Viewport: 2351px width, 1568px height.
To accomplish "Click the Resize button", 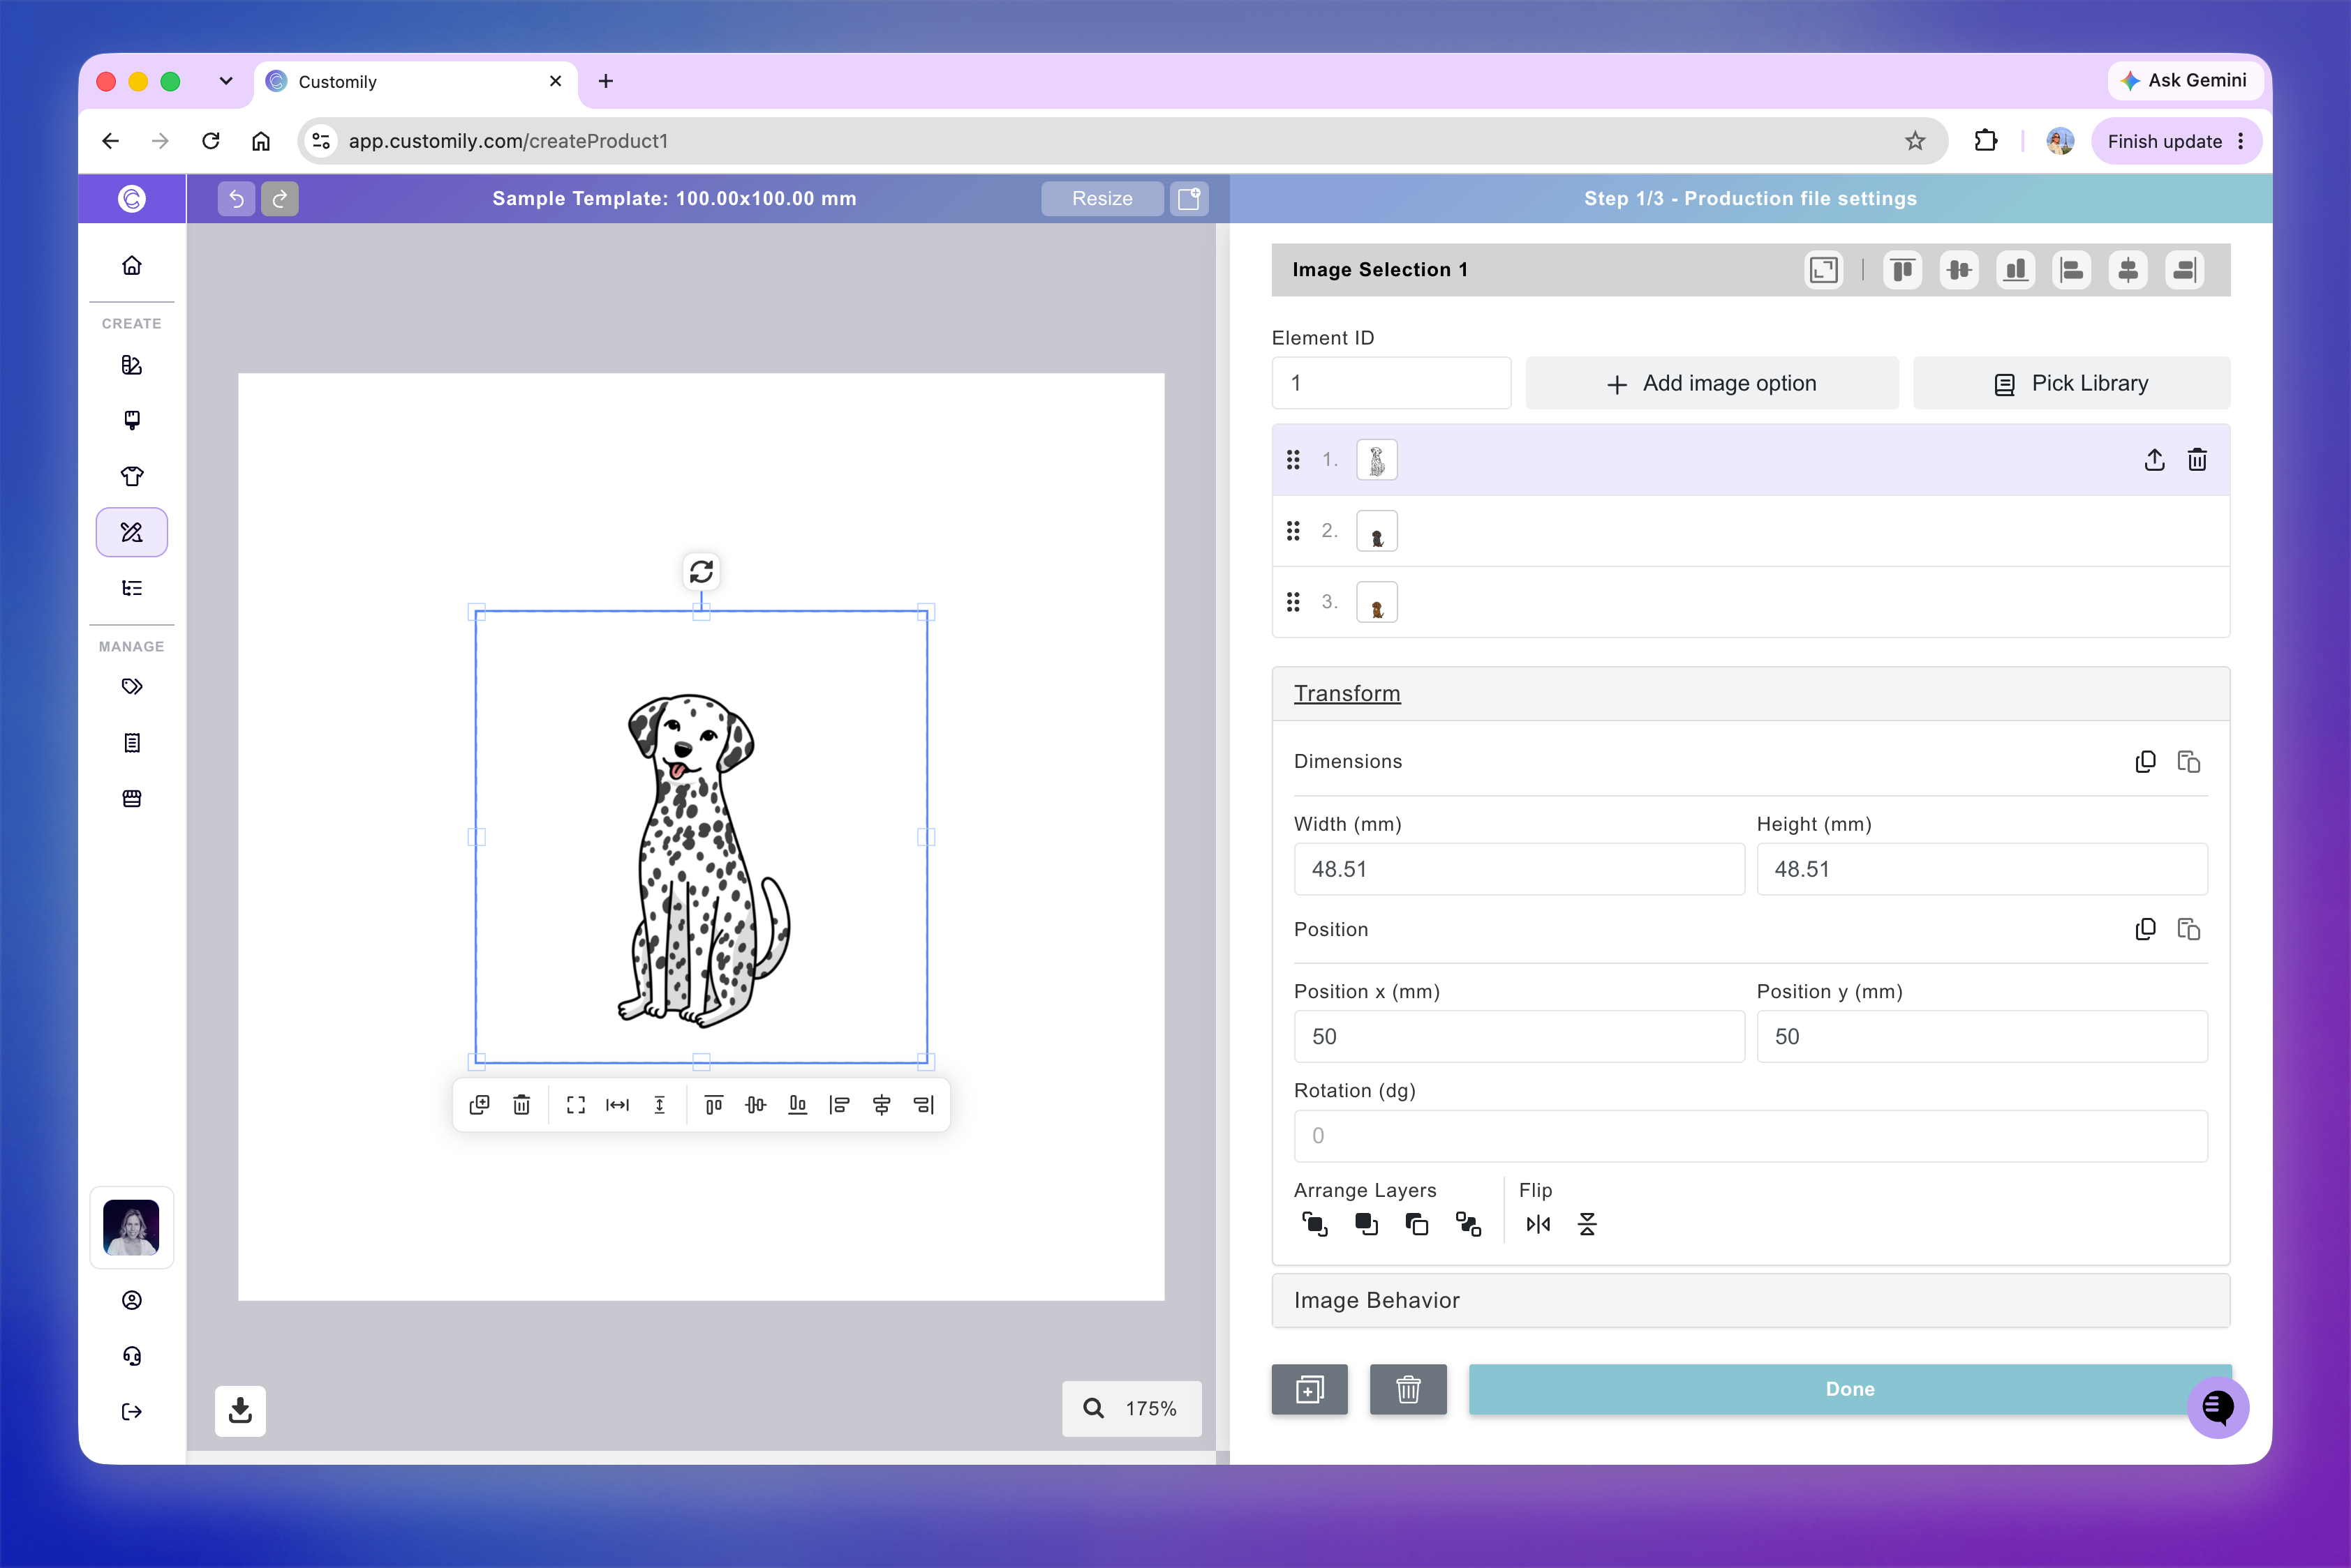I will [x=1102, y=198].
